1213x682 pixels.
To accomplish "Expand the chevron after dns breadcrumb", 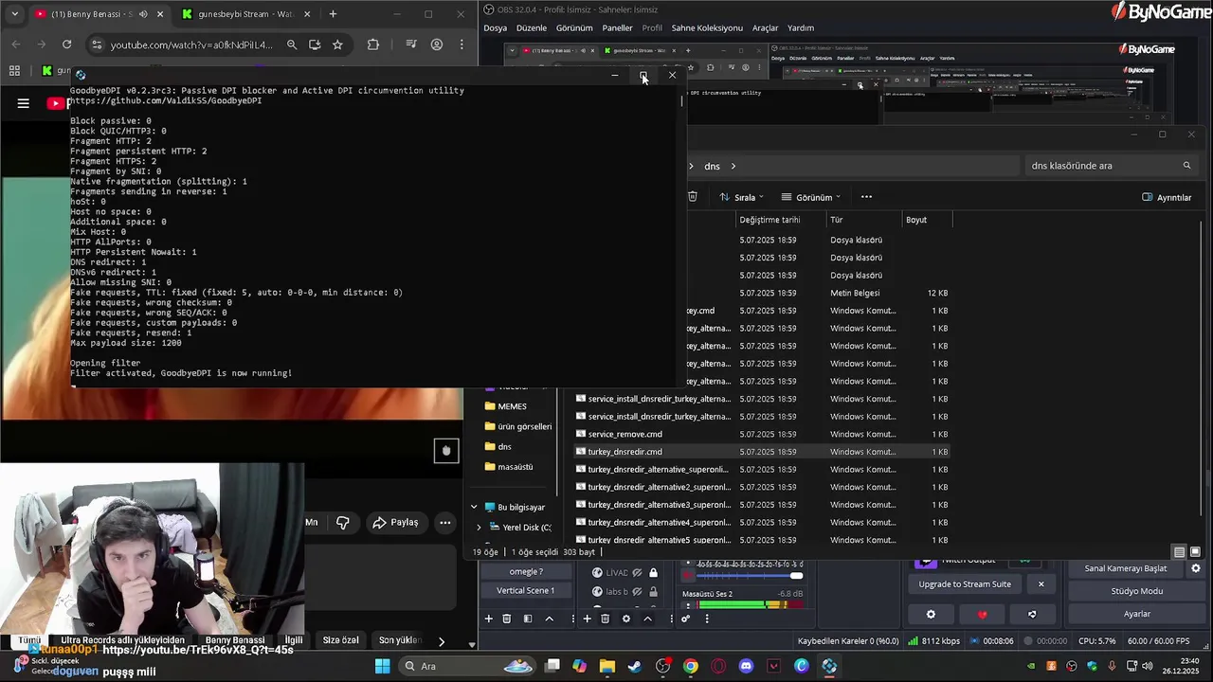I will click(733, 166).
